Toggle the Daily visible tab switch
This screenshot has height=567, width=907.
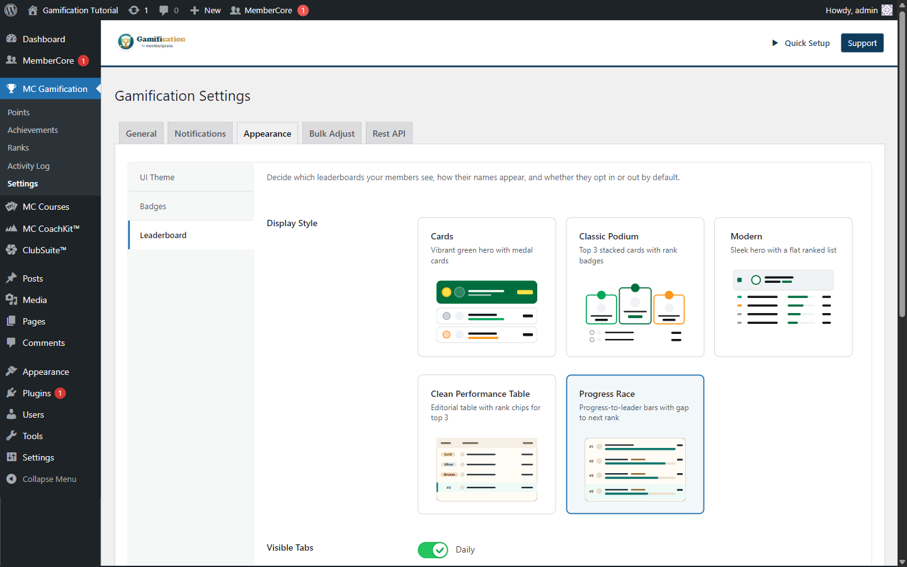click(x=433, y=550)
